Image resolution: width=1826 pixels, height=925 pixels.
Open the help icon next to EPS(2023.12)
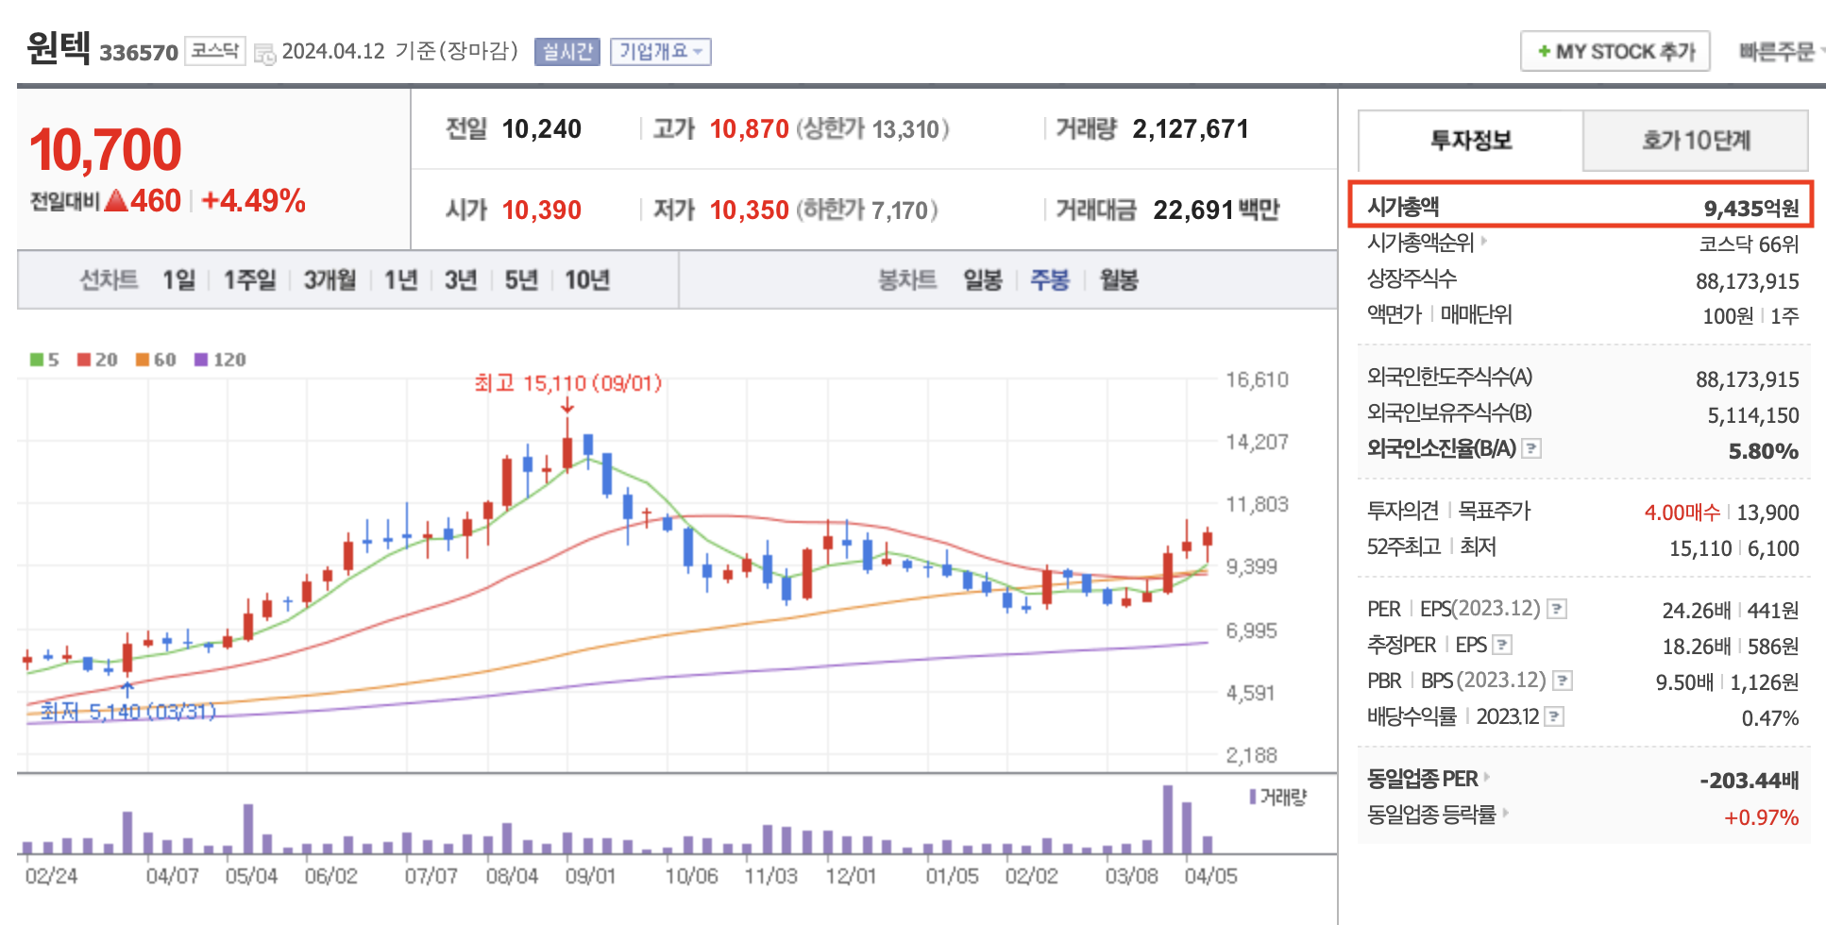pos(1558,610)
